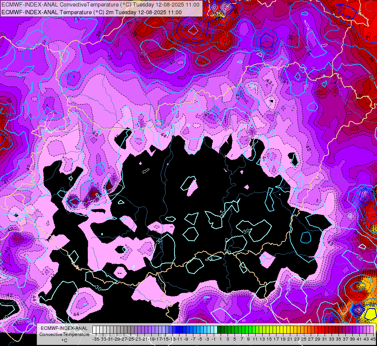377x346 pixels.
Task: Click the legend scale value 1
Action: tap(221, 339)
